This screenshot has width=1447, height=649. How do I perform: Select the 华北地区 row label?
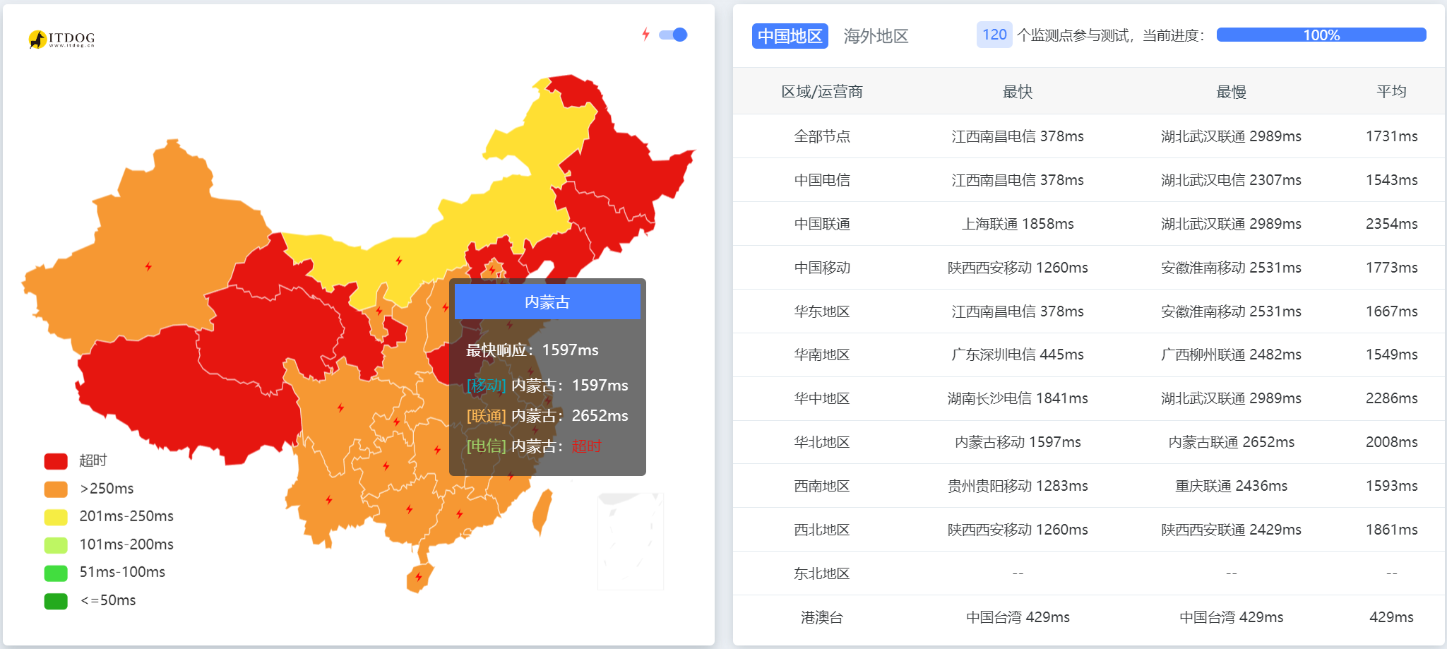coord(822,442)
